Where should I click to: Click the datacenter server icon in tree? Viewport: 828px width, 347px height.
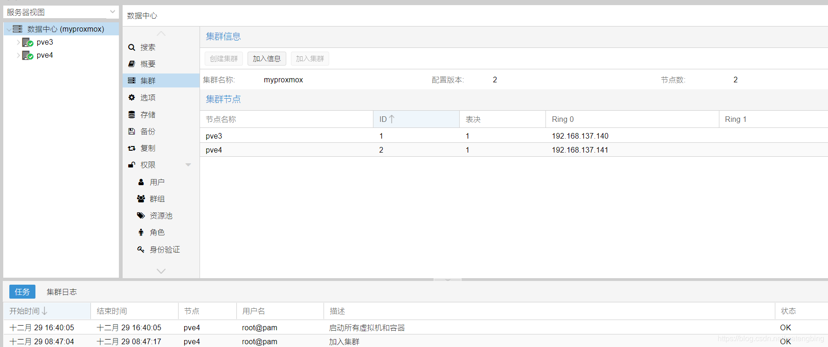pyautogui.click(x=17, y=29)
